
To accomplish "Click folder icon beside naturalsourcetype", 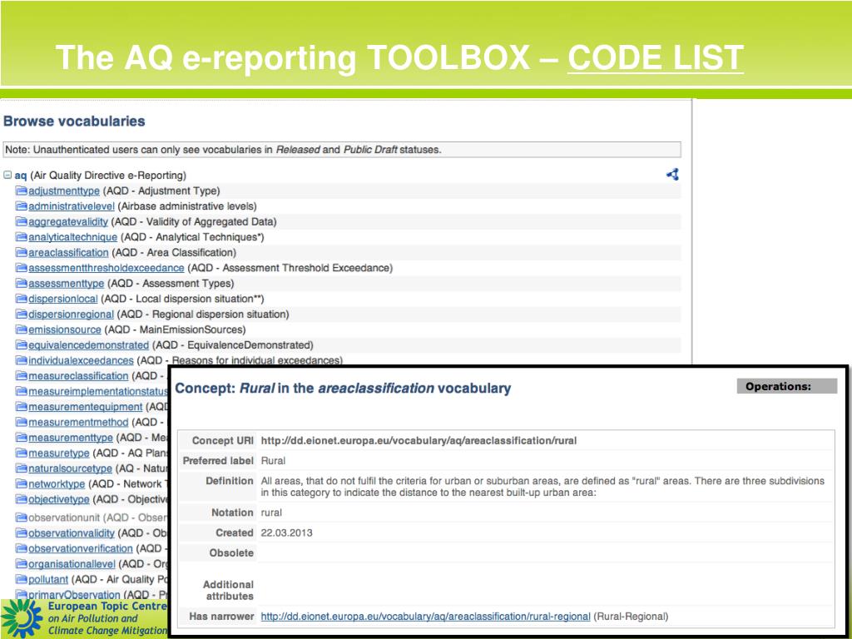I will (x=21, y=468).
